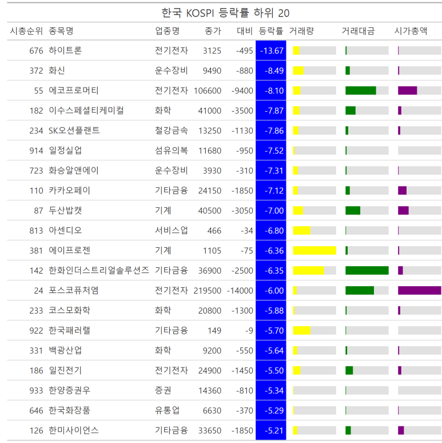
Task: Click green trading value bar in 한화인더스트리얼솔루션즈 row
Action: click(367, 270)
